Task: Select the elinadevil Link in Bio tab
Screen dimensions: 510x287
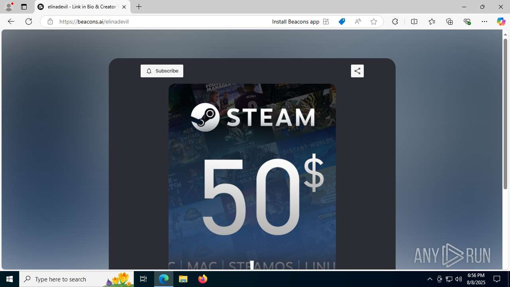Action: pos(82,7)
